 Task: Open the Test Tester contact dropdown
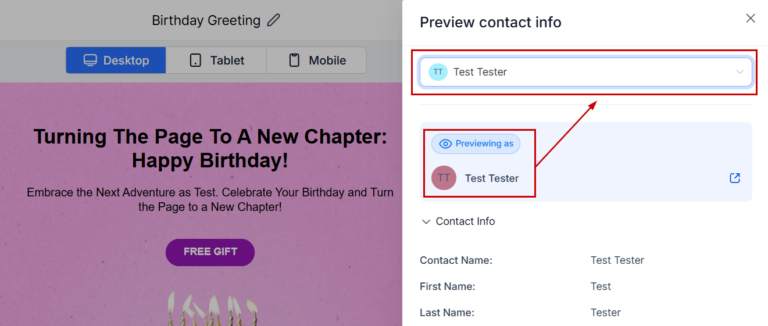[x=585, y=72]
